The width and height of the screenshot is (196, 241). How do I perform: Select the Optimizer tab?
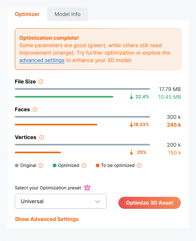point(27,14)
